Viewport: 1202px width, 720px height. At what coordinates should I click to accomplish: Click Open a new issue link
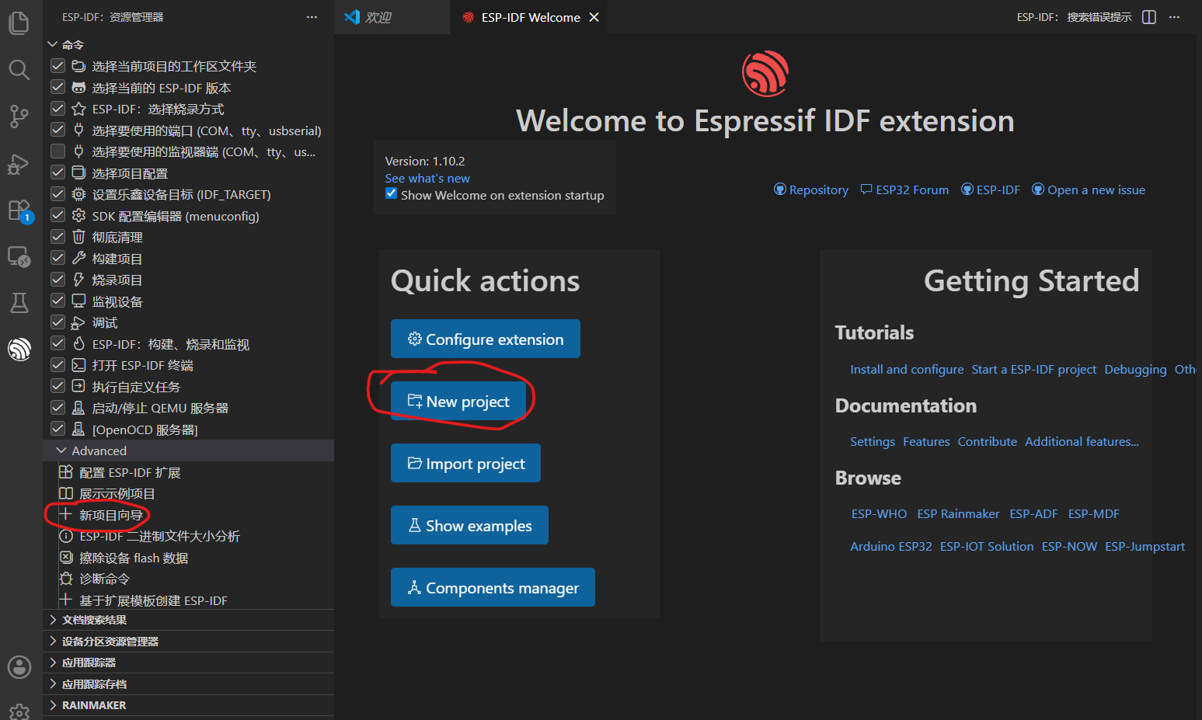[1089, 190]
